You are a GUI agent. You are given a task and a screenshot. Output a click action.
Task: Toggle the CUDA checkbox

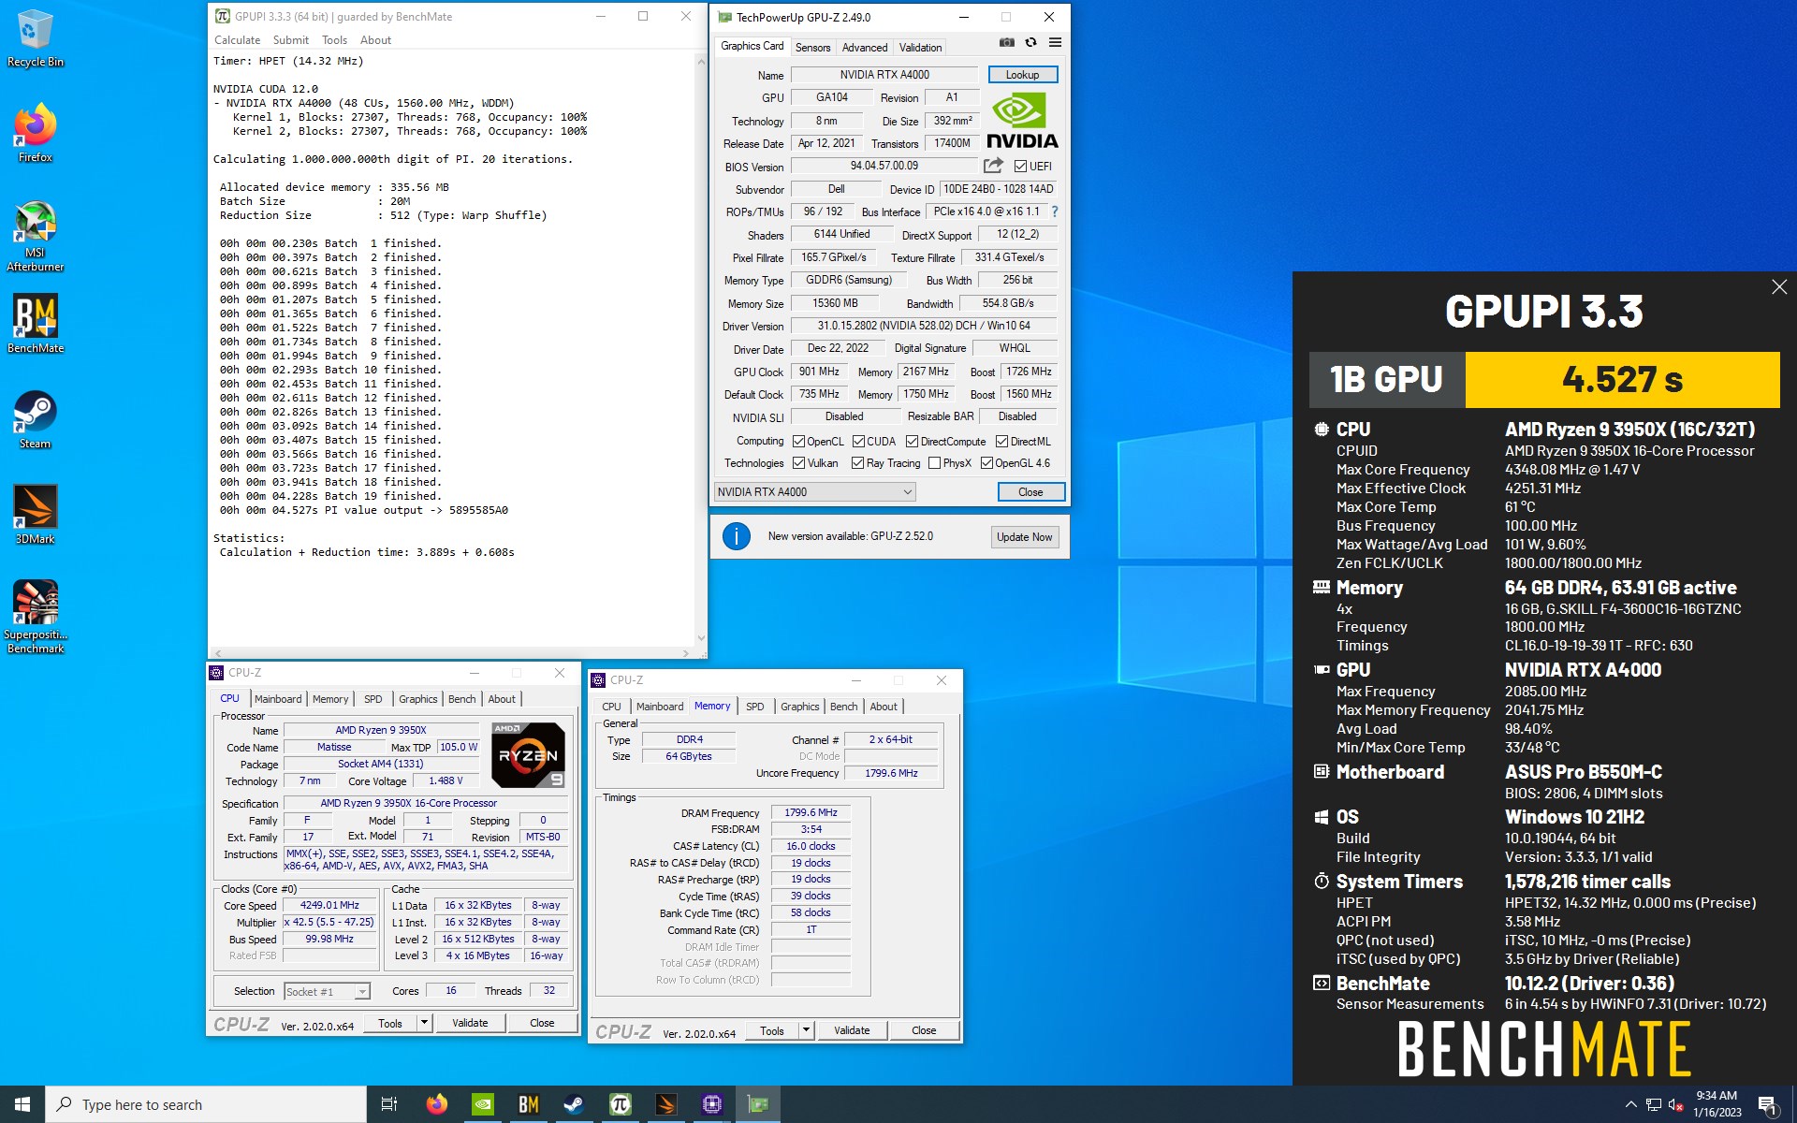tap(858, 442)
